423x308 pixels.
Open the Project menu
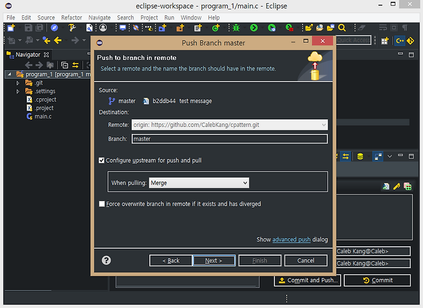[x=149, y=18]
